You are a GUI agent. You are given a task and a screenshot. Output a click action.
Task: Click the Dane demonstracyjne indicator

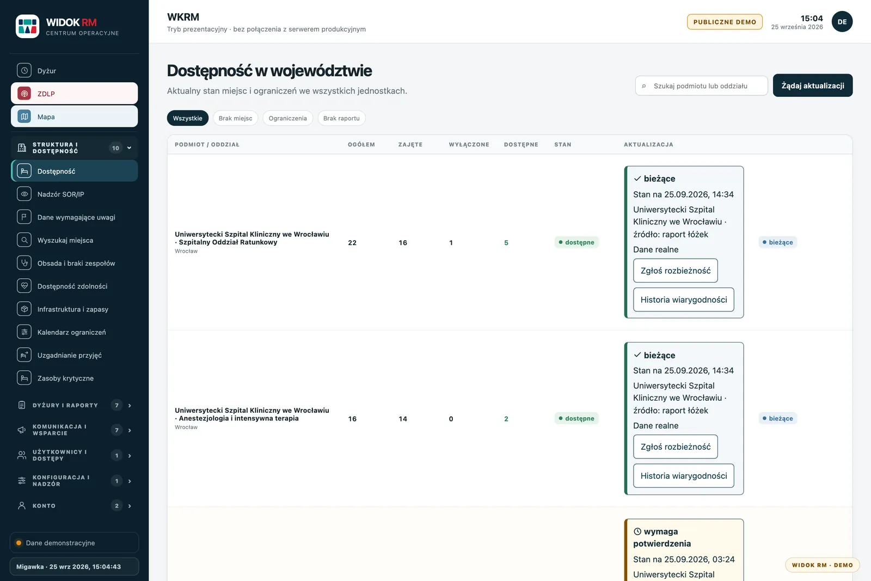[74, 543]
